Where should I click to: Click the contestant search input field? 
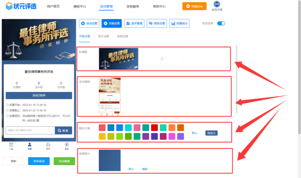tap(30, 130)
